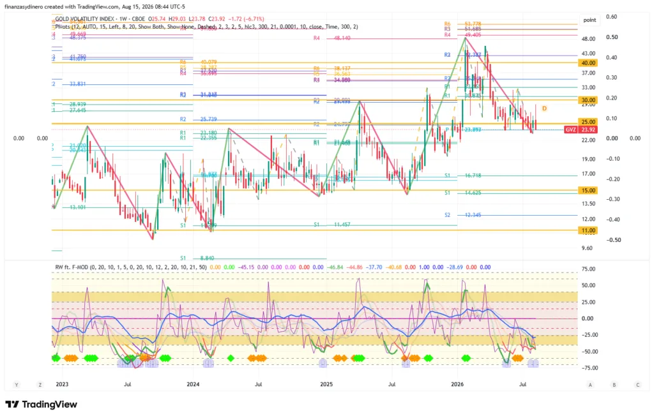Select the yellow 11.00 price level label
654x418 pixels.
(x=588, y=230)
